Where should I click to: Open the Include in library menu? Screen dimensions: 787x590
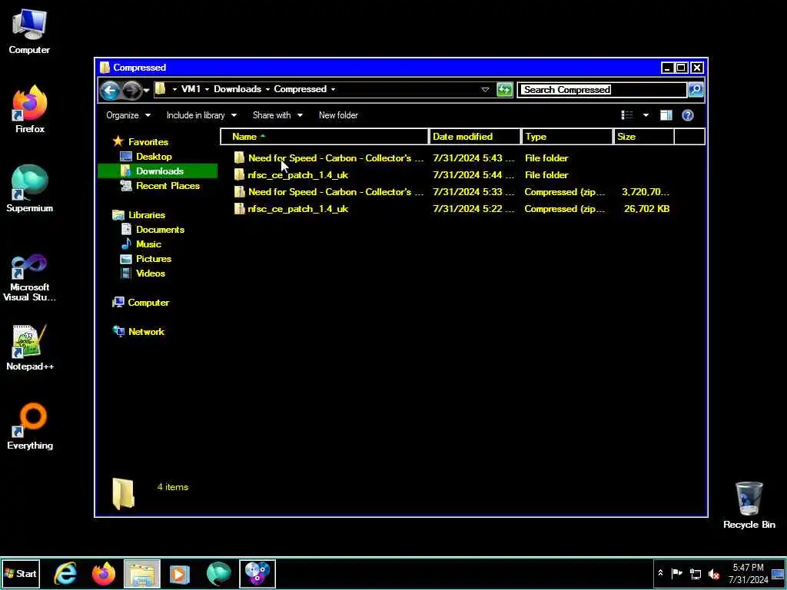(x=201, y=115)
